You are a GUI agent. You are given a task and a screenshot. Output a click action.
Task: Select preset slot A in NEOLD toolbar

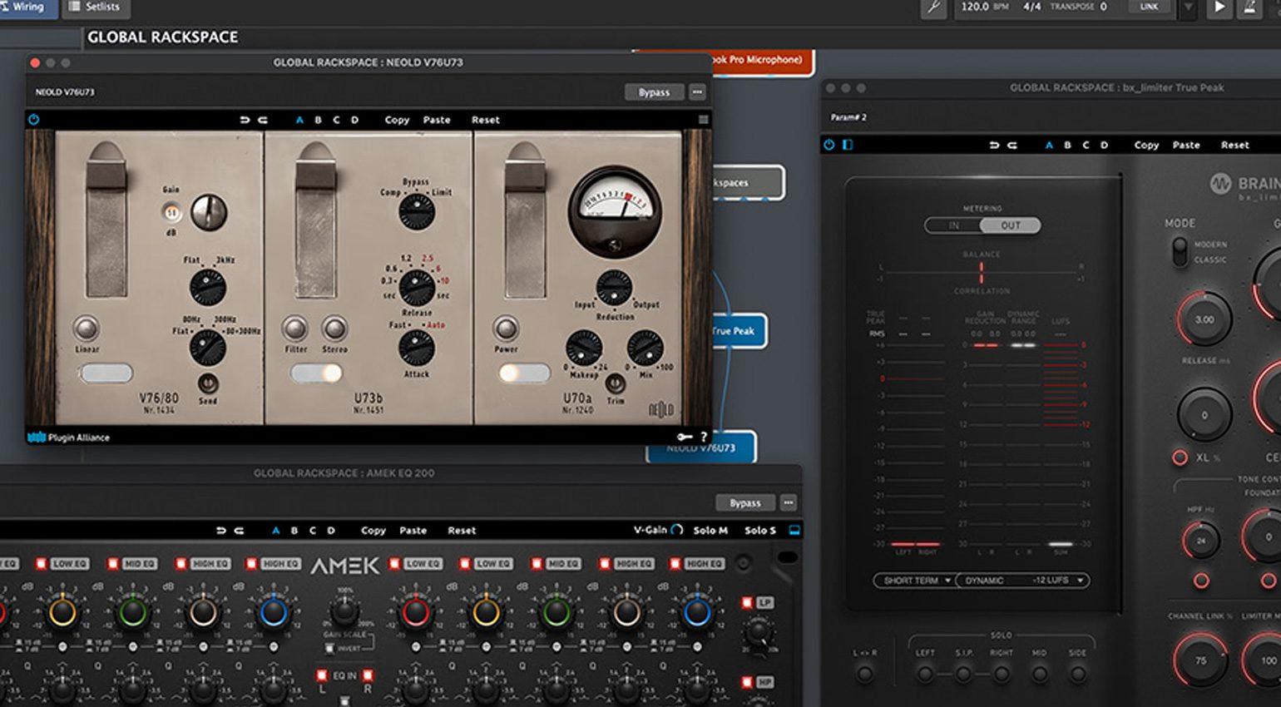(x=299, y=120)
